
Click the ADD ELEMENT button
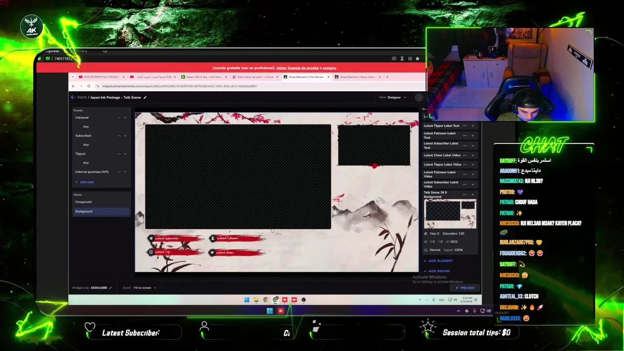pos(438,261)
